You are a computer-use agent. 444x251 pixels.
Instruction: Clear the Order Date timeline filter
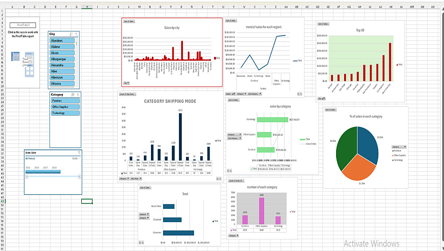79,153
